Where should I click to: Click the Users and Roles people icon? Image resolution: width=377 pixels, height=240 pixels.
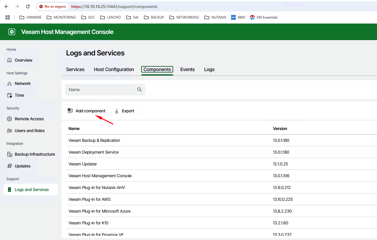click(9, 131)
